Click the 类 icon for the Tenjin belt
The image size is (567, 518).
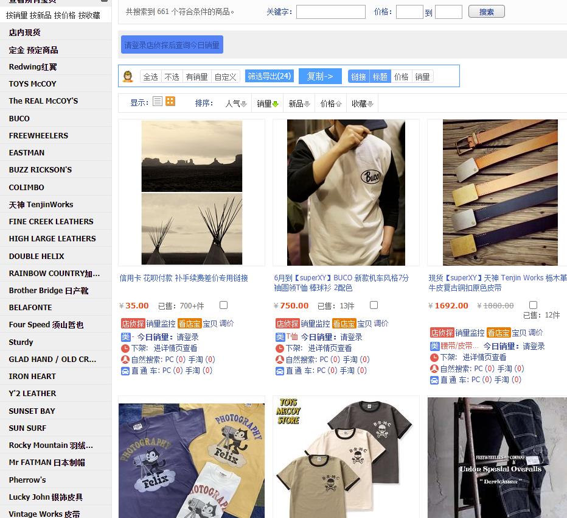[x=434, y=346]
